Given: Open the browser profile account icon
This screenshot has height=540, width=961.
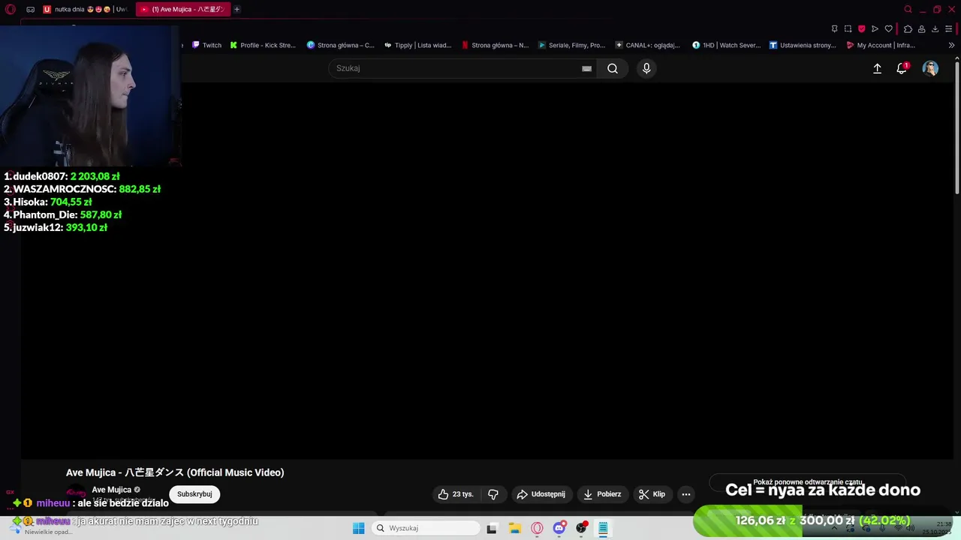Looking at the screenshot, I should 921,29.
